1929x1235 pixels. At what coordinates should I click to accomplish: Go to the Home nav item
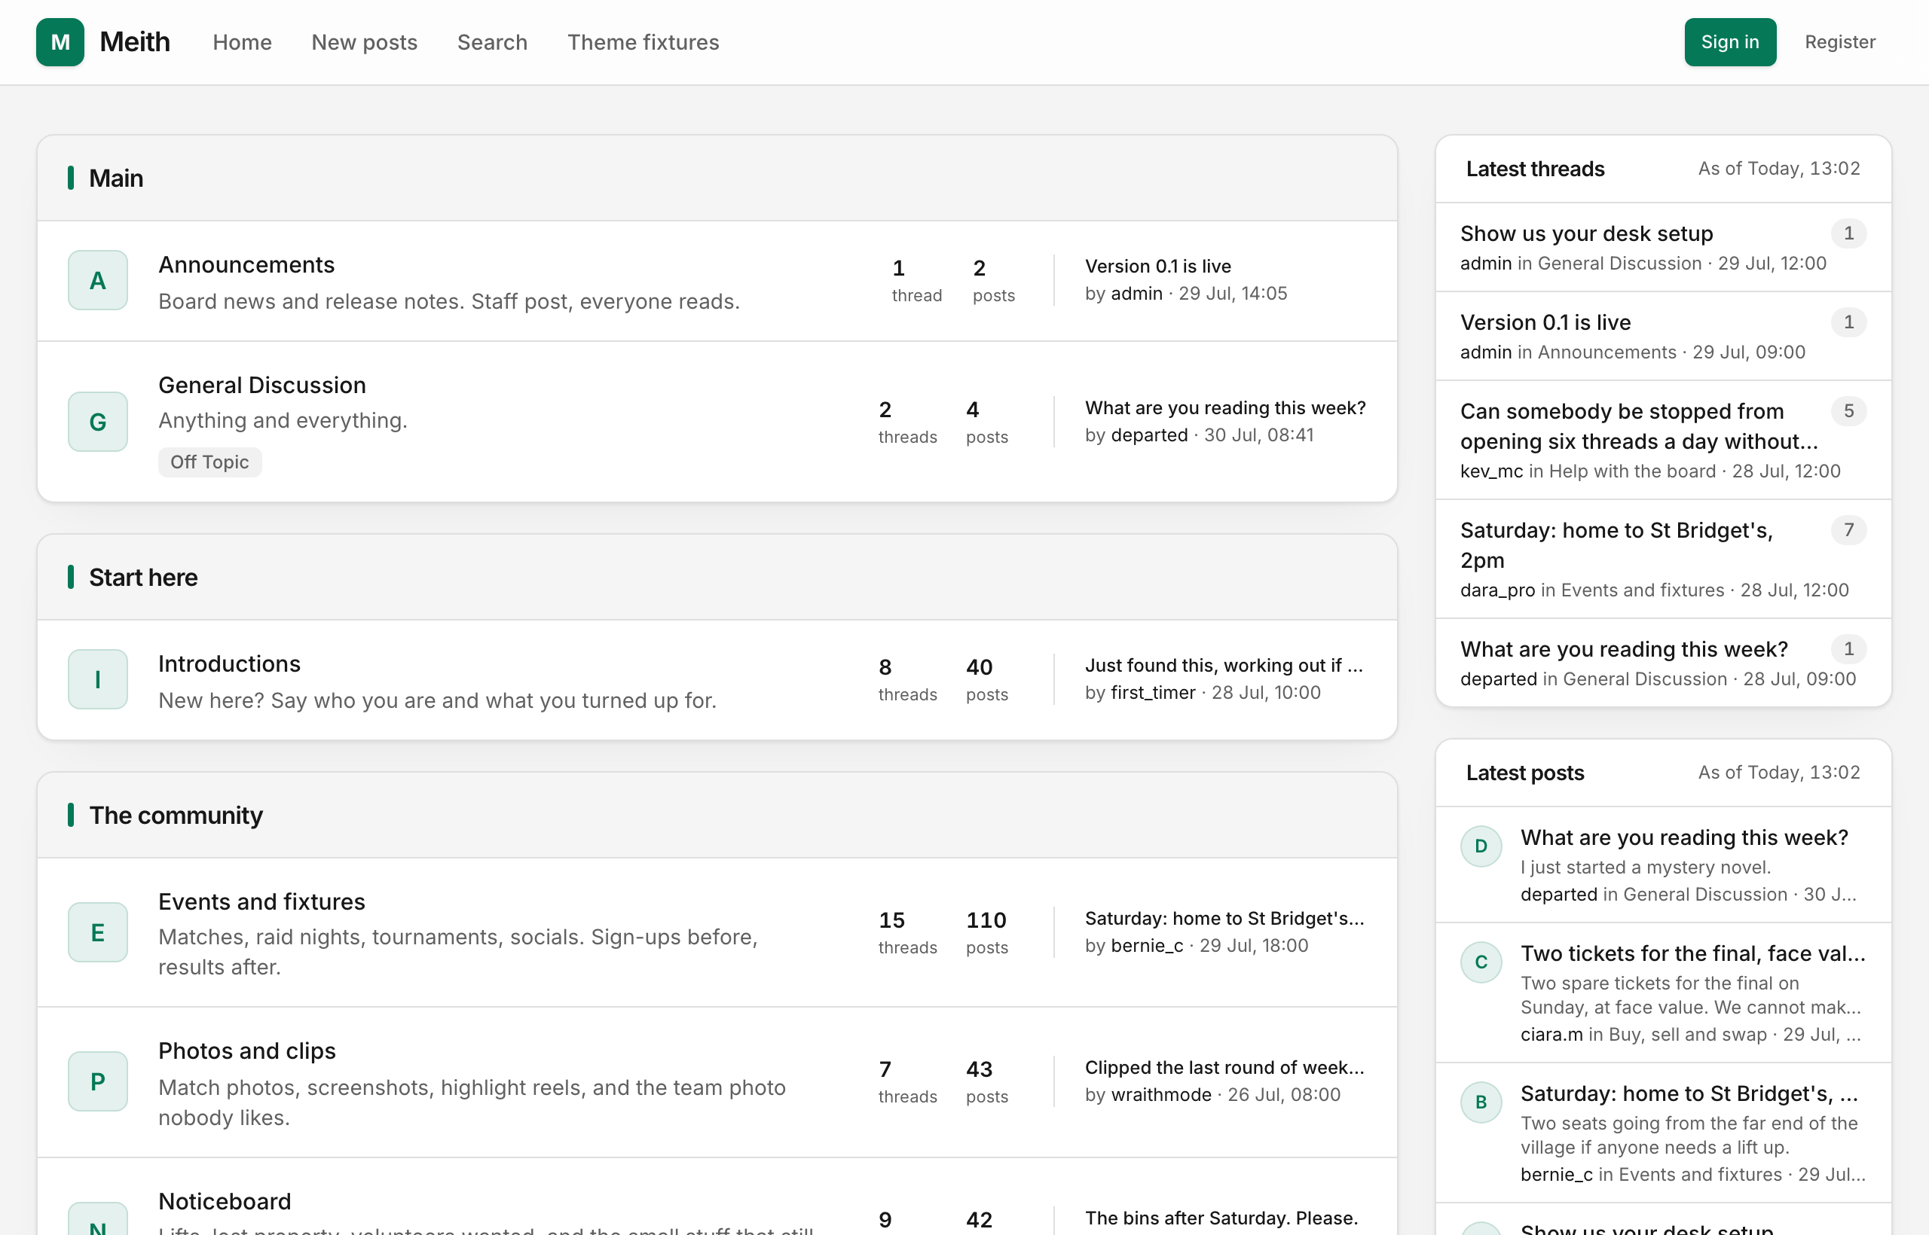243,41
